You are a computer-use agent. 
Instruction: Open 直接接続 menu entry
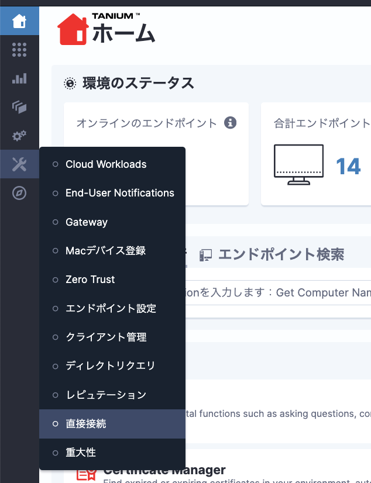tap(112, 424)
